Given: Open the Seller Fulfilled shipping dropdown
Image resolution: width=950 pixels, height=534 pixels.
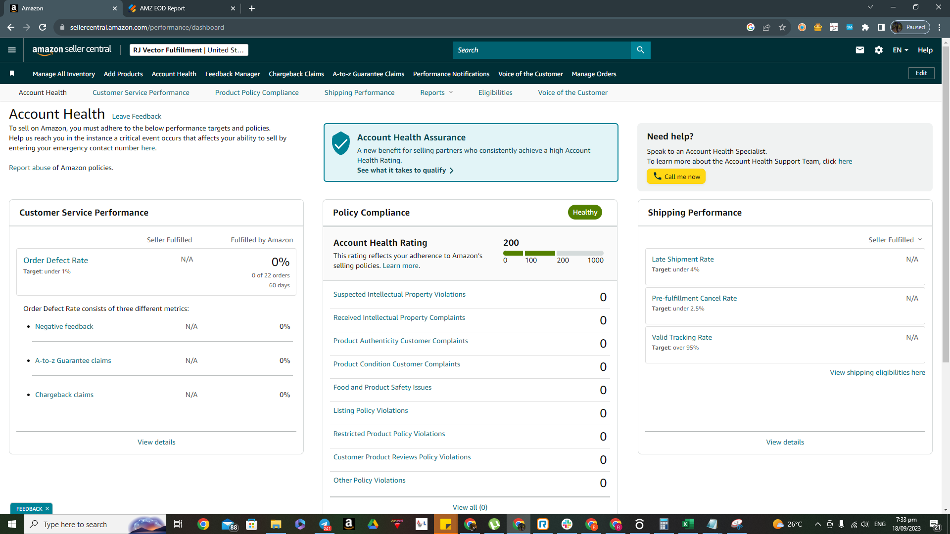Looking at the screenshot, I should coord(895,240).
